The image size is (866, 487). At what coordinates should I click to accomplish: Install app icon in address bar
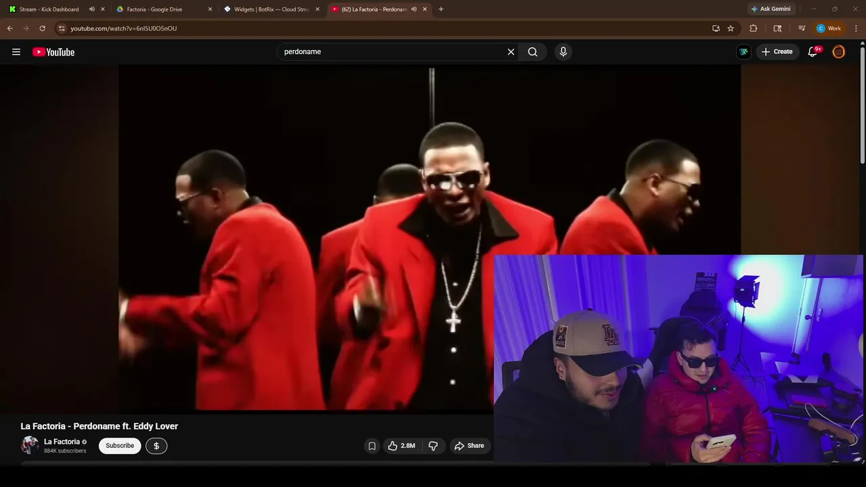coord(716,28)
